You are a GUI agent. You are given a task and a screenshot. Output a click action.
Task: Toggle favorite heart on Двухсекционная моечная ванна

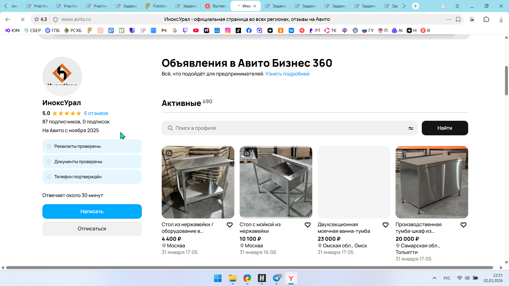(385, 225)
